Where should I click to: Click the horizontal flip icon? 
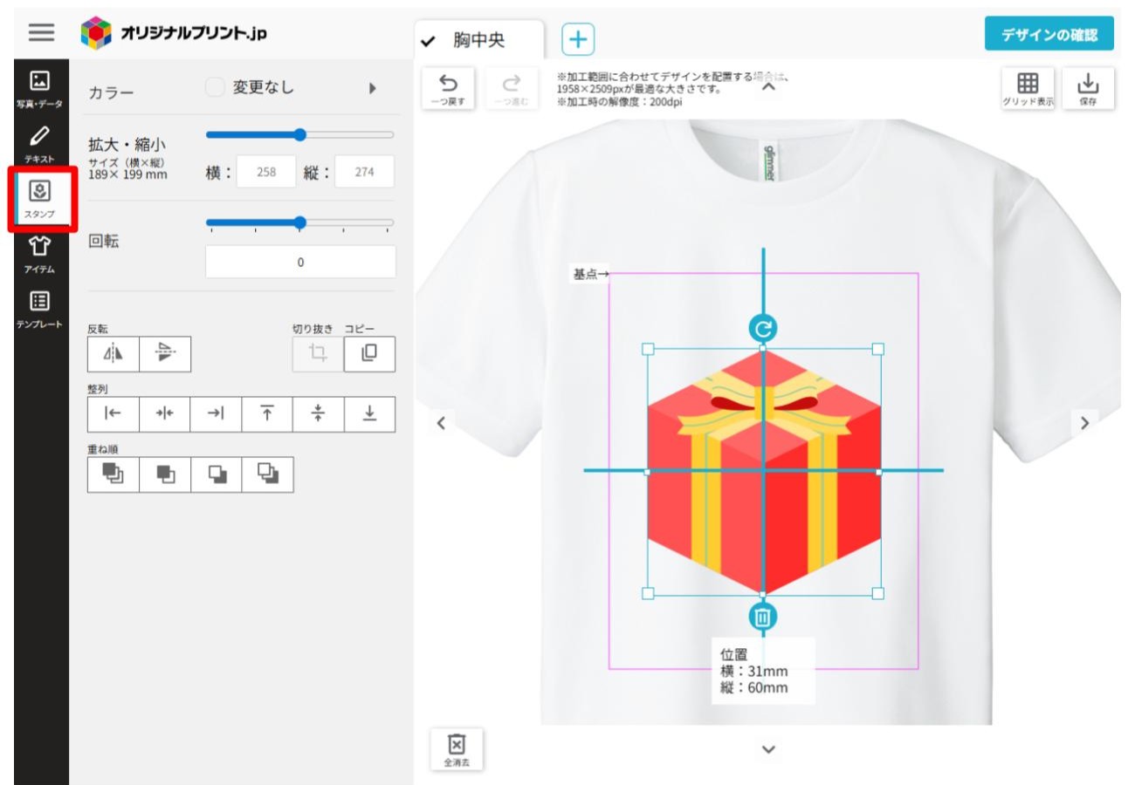(x=113, y=353)
